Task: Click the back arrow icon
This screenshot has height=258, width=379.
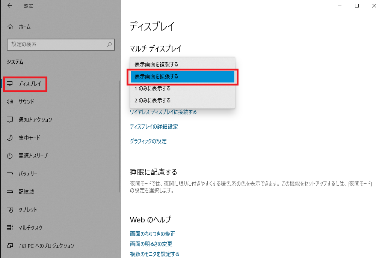Action: point(9,6)
